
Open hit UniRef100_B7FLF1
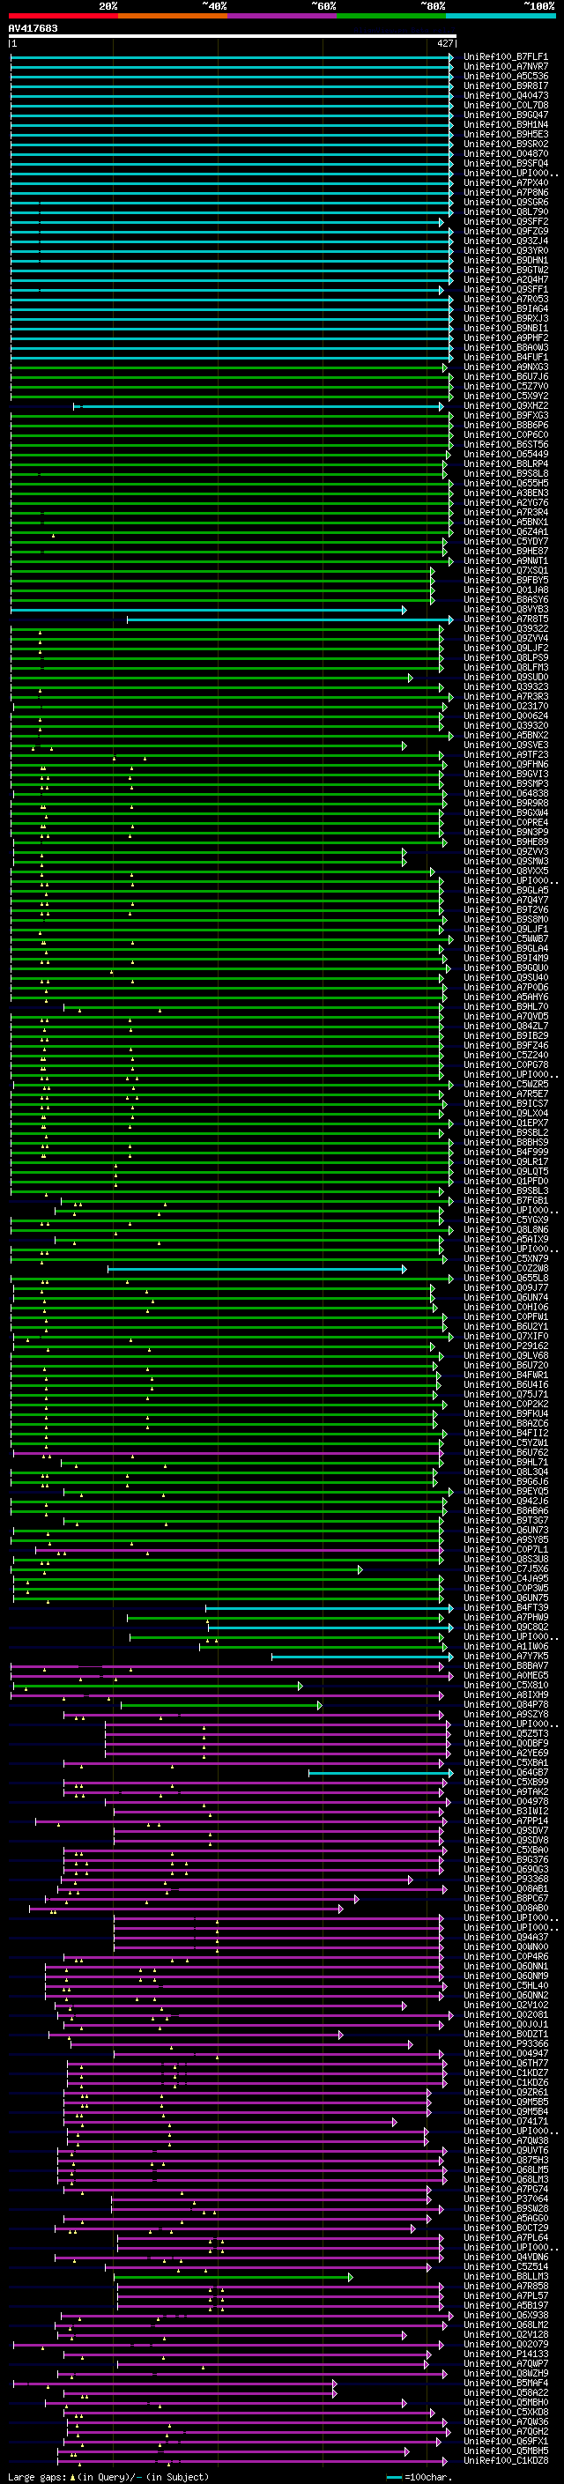(505, 57)
